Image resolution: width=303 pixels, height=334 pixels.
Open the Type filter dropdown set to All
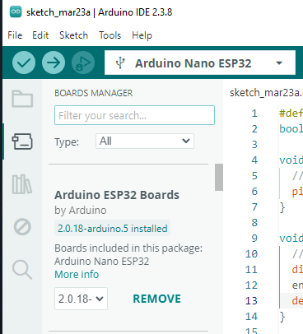click(145, 141)
